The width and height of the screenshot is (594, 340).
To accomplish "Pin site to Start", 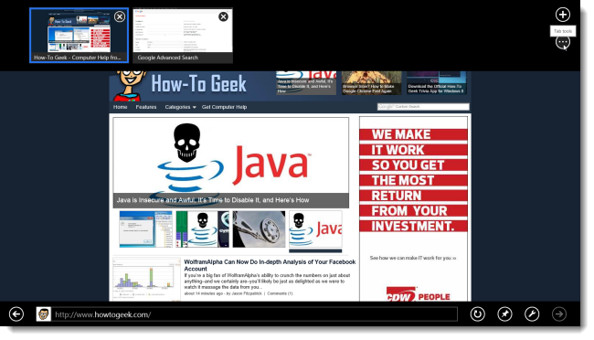I will [x=504, y=313].
